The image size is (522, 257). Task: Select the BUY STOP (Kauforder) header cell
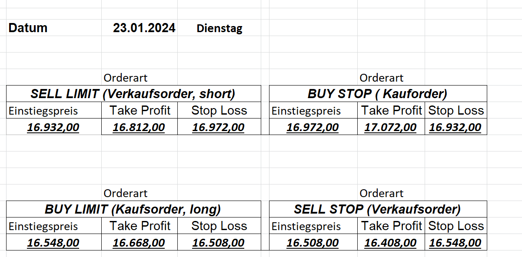[377, 94]
